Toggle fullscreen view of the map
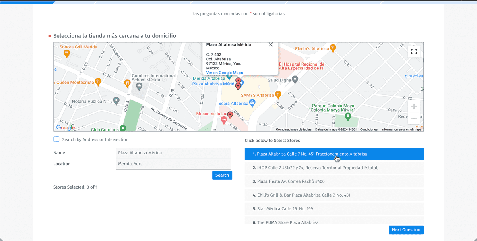The height and width of the screenshot is (241, 477). point(414,52)
